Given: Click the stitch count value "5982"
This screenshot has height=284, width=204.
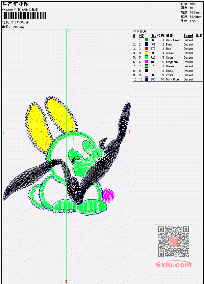Looking at the screenshot, I should pyautogui.click(x=193, y=4).
